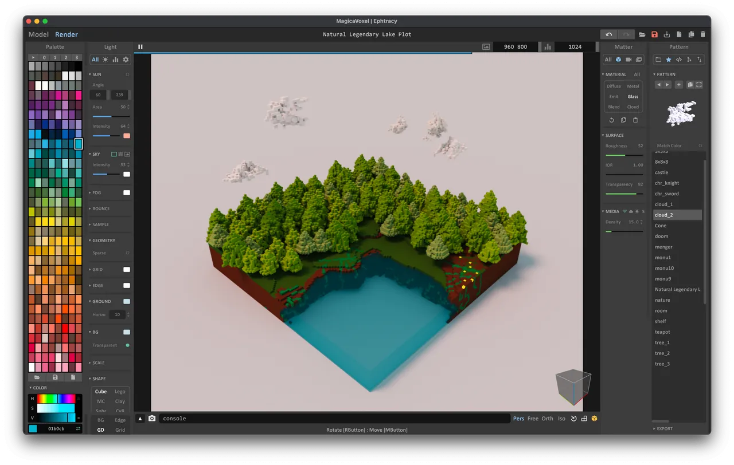Switch to Orth camera mode

click(x=548, y=419)
